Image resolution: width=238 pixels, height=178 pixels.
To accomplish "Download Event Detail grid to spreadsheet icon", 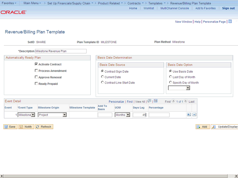I will [155, 101].
